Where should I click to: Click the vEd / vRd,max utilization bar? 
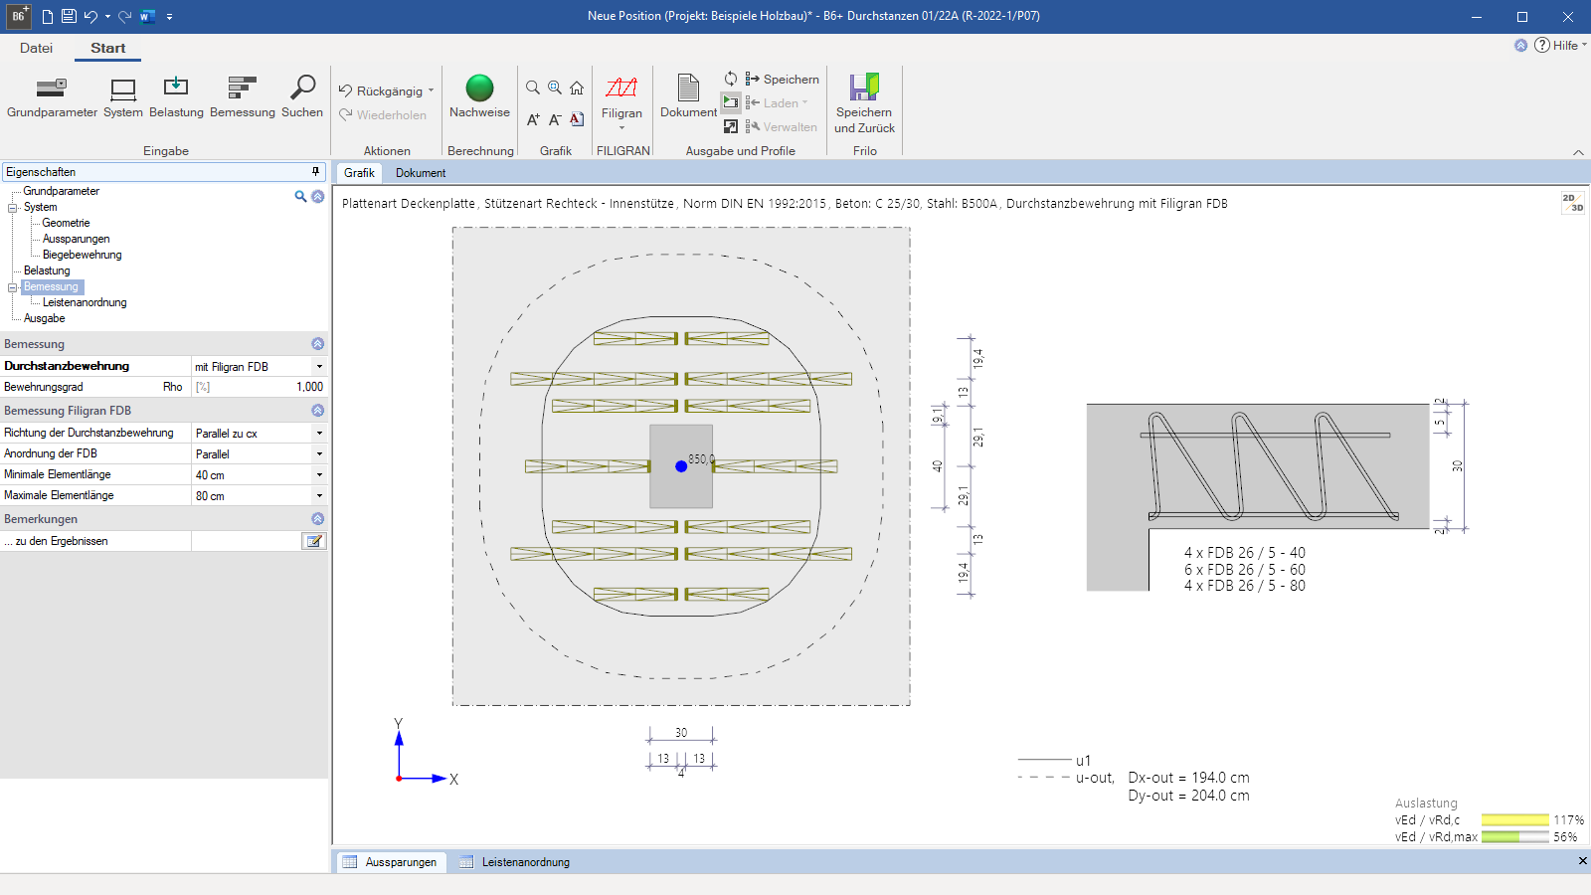click(x=1514, y=837)
